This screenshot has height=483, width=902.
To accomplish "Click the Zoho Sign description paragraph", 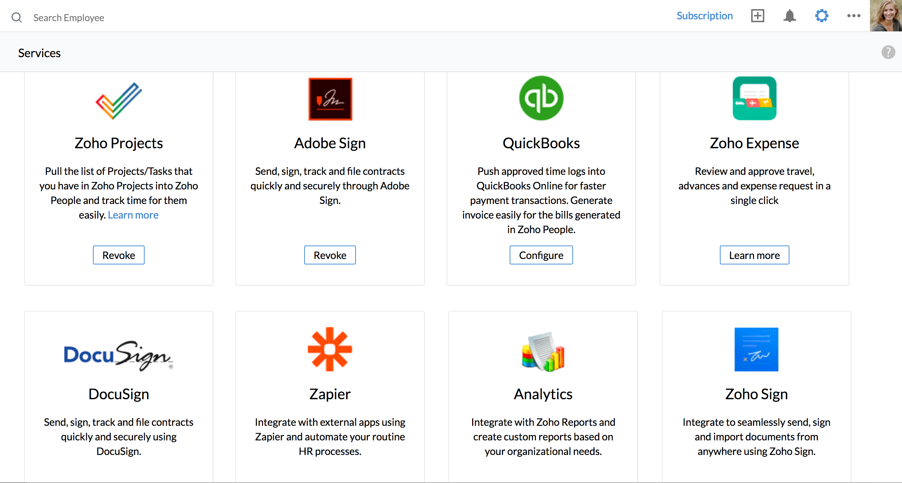I will click(x=757, y=437).
